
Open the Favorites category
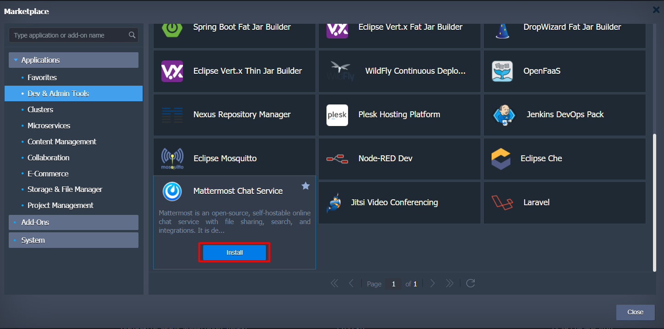(x=42, y=77)
